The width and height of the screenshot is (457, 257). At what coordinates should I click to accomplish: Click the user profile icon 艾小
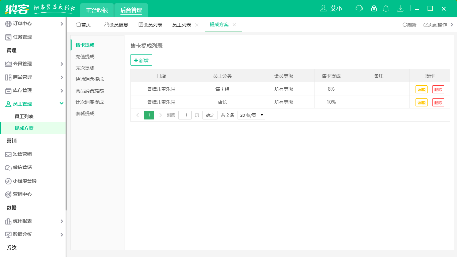(x=331, y=8)
